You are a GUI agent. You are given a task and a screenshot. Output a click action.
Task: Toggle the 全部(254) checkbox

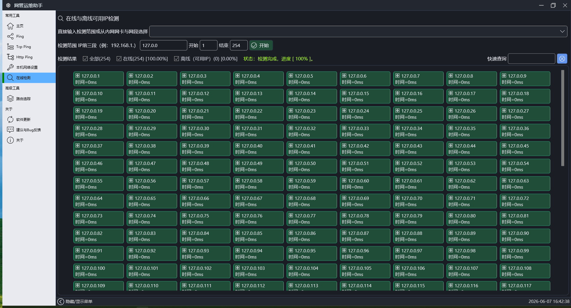pyautogui.click(x=85, y=59)
